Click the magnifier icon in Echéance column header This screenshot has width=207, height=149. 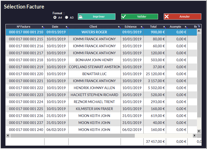[x=142, y=27]
